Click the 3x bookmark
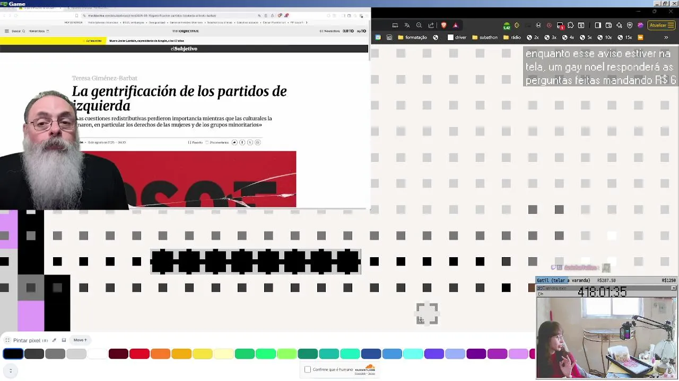 point(551,38)
